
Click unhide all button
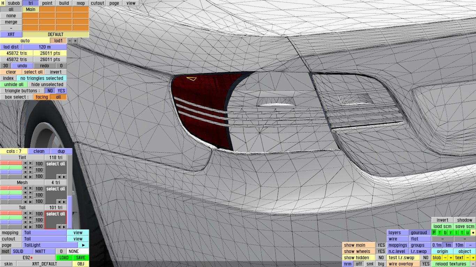[x=14, y=84]
